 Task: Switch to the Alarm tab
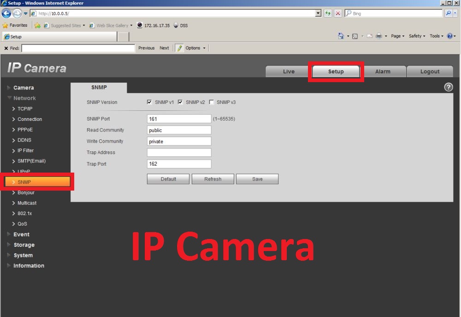[383, 72]
